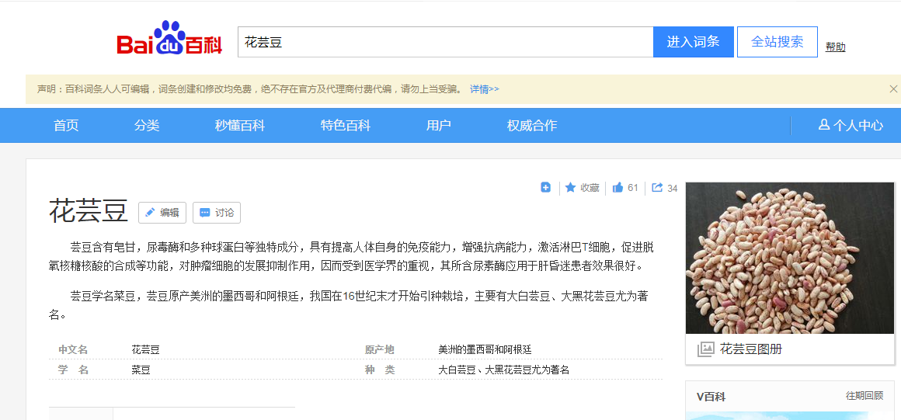Click the 中文名 label in info table

(x=73, y=349)
